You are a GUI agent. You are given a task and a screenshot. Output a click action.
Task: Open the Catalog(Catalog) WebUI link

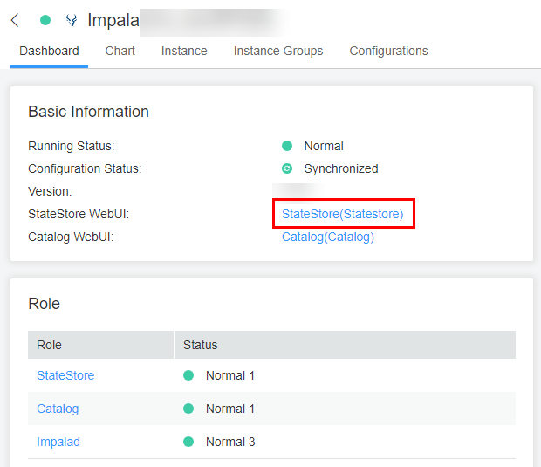(328, 237)
